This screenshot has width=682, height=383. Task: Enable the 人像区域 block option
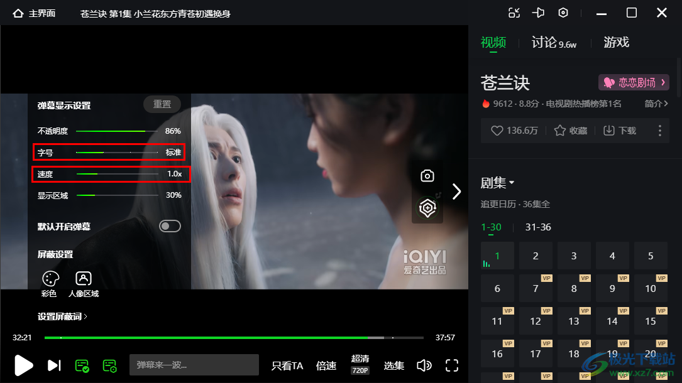click(x=84, y=284)
